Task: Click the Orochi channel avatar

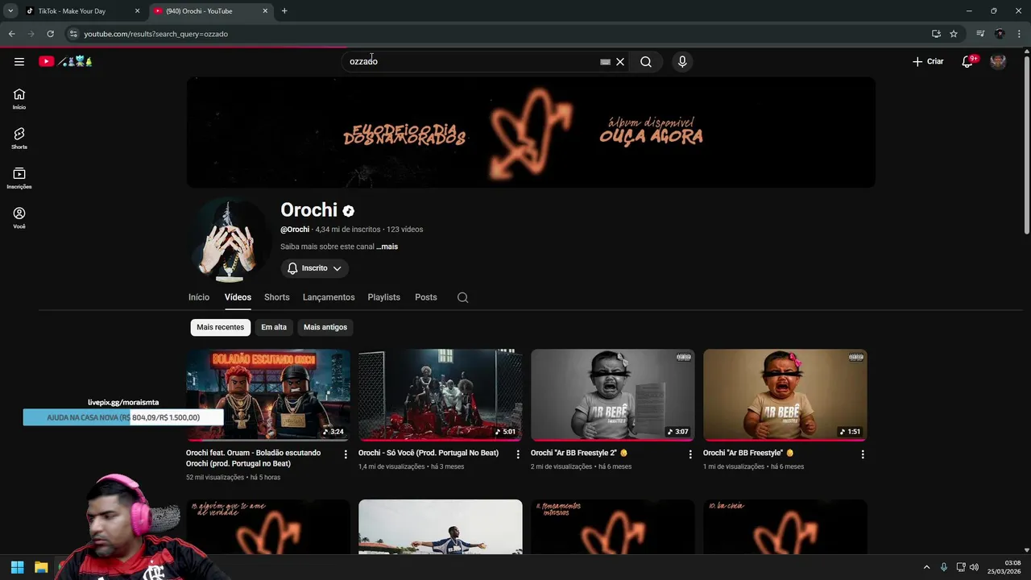Action: (x=230, y=241)
